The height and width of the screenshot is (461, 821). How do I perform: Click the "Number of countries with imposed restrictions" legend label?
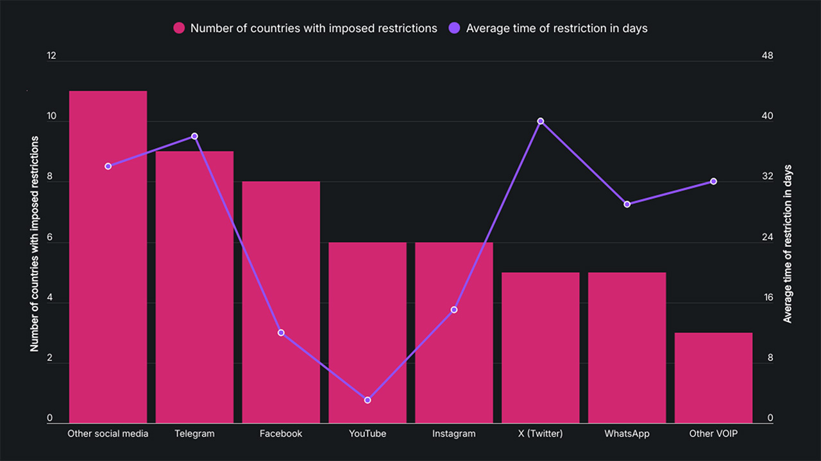(314, 28)
